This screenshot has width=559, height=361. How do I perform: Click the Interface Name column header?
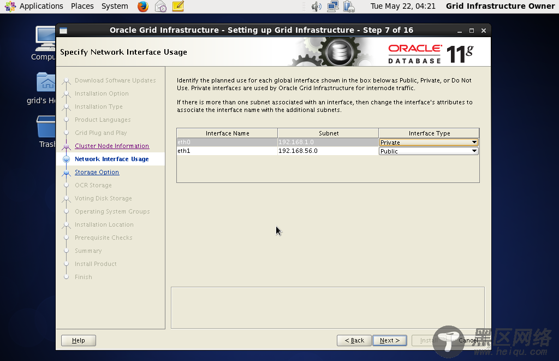pos(227,133)
